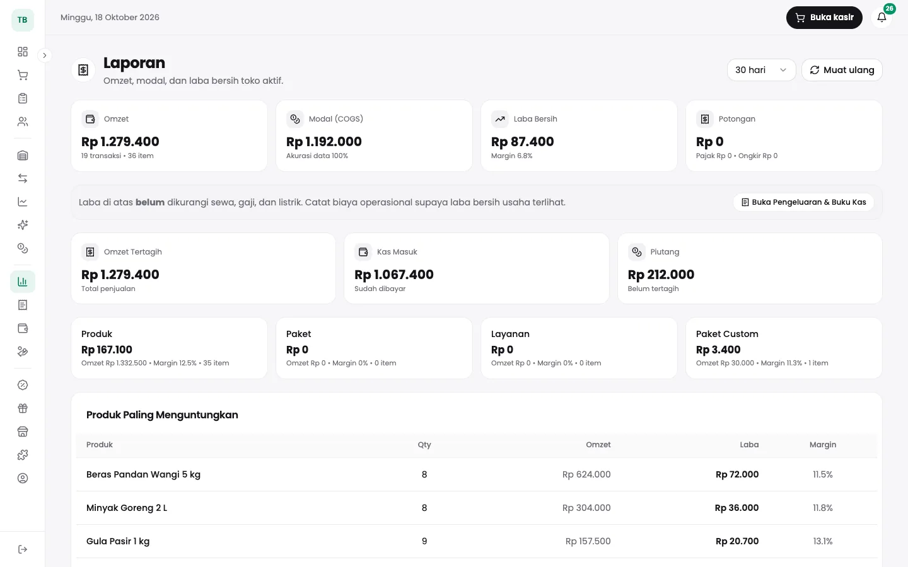Open Buka Pengeluaran & Buku Kas
The image size is (908, 567).
[803, 202]
